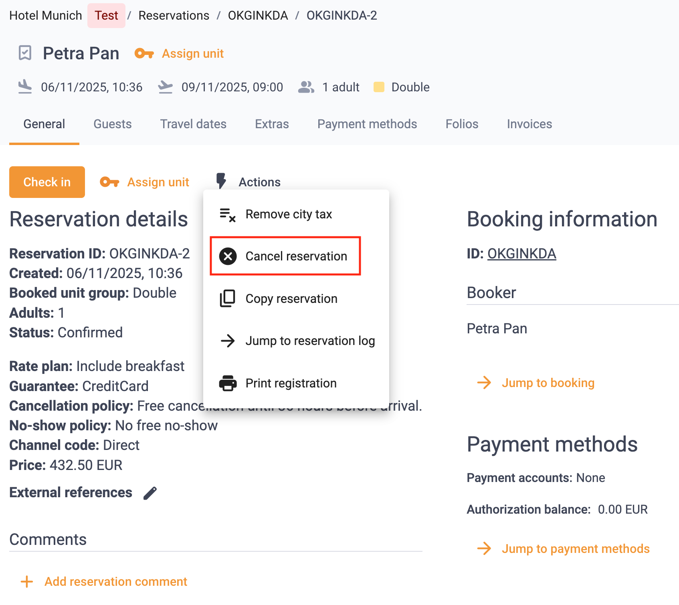Viewport: 679px width, 605px height.
Task: Click Guarantee: CreditCard text
Action: coord(79,386)
